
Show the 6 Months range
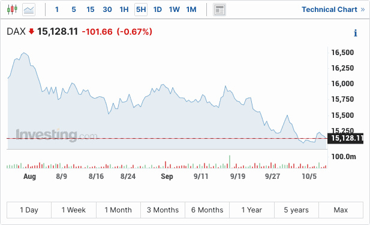pos(207,210)
